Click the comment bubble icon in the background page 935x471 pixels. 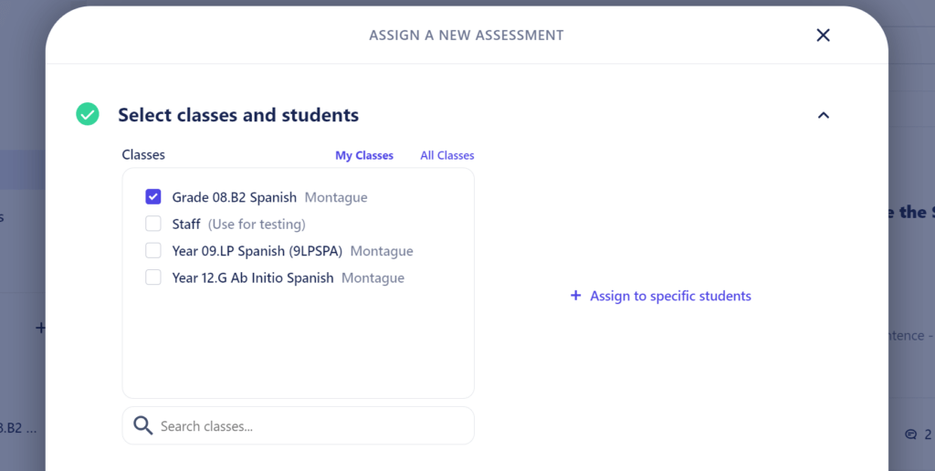point(910,434)
